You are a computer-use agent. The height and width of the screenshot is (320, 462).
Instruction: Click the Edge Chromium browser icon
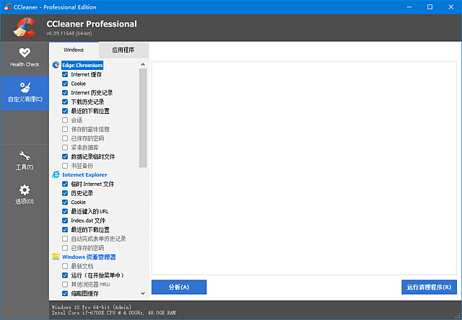(x=56, y=65)
